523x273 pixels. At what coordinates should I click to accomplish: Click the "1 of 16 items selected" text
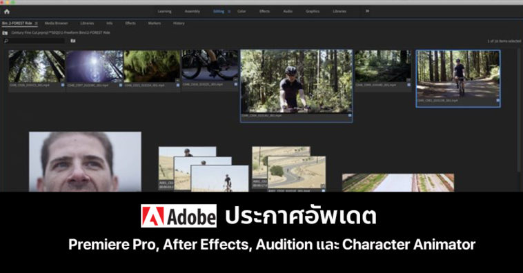[504, 41]
